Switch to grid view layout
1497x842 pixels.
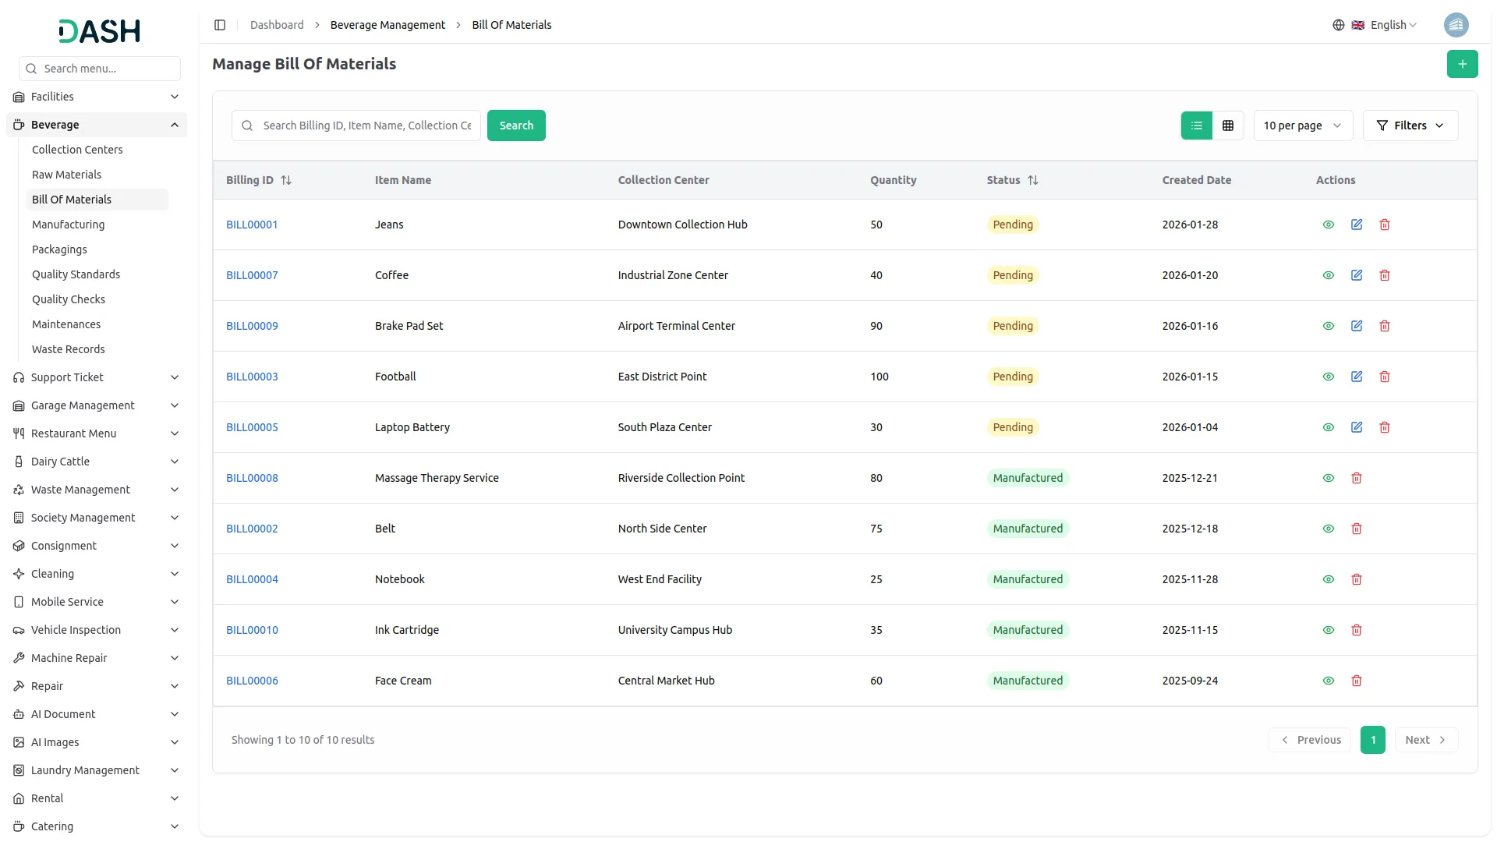coord(1228,126)
